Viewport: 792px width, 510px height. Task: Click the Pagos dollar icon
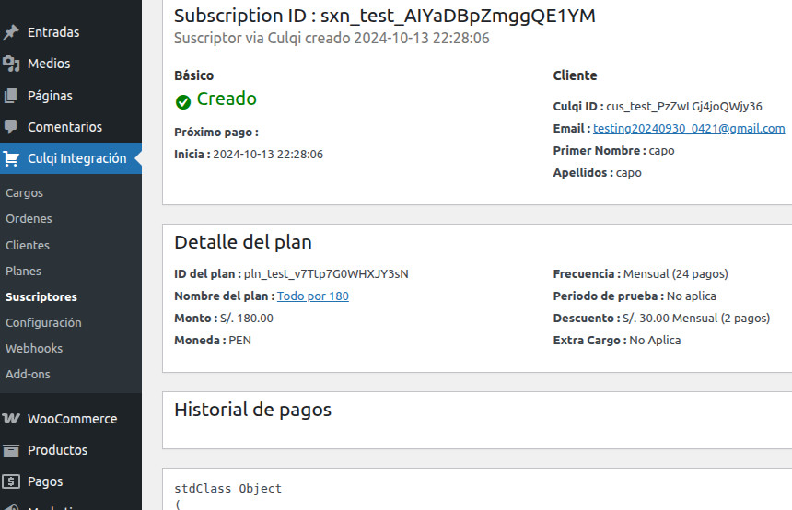coord(11,481)
